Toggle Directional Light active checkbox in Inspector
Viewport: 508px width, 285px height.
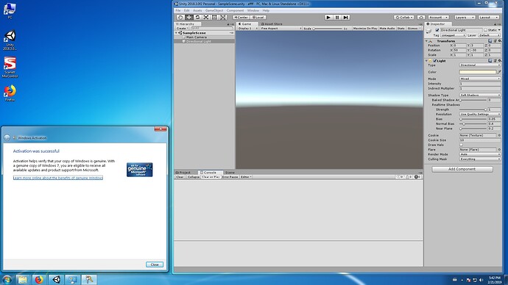click(x=437, y=30)
